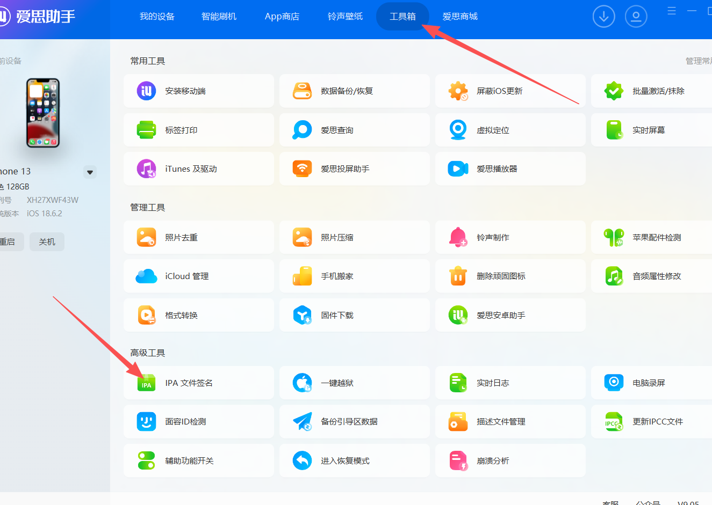The image size is (712, 505).
Task: Click the iPhone 13 device thumbnail
Action: coord(43,113)
